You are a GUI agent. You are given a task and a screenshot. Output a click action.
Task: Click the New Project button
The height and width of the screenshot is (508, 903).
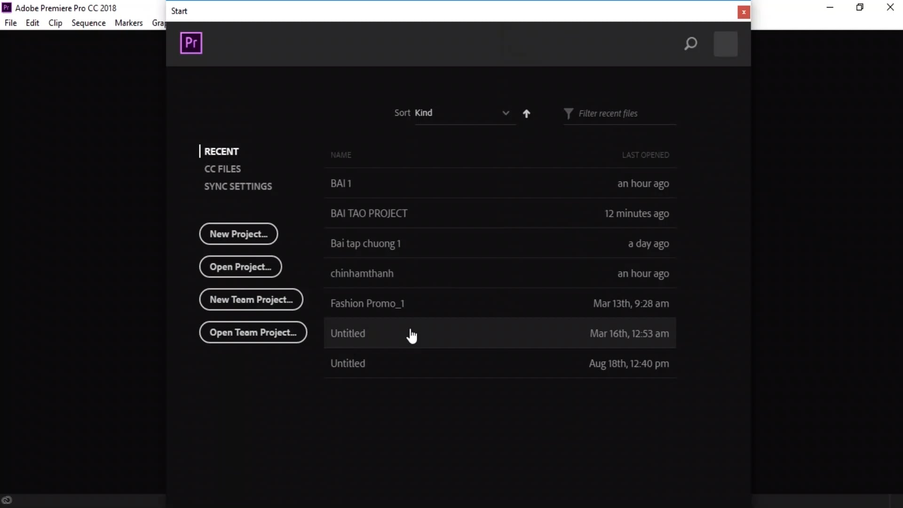[238, 234]
